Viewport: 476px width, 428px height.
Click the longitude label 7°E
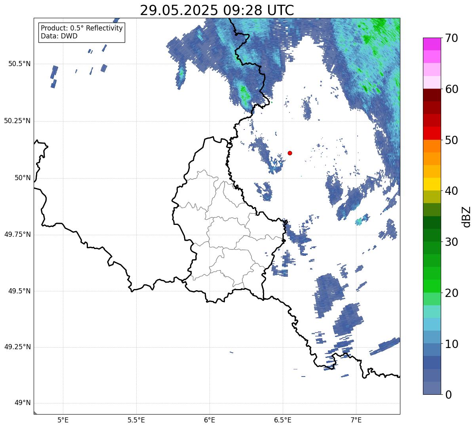point(356,420)
